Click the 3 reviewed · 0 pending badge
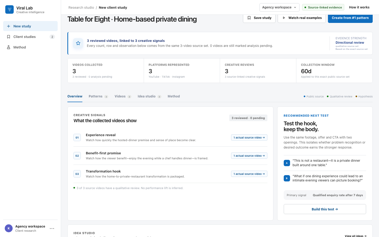This screenshot has height=237, width=379. pos(248,118)
